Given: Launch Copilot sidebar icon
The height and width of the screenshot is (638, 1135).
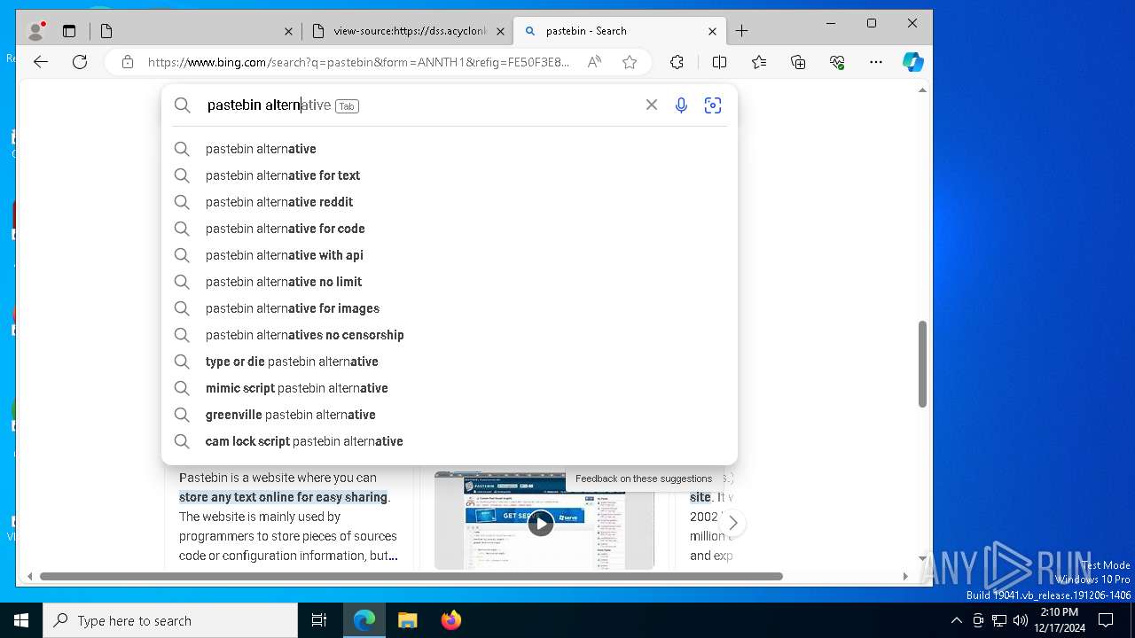Looking at the screenshot, I should click(913, 62).
